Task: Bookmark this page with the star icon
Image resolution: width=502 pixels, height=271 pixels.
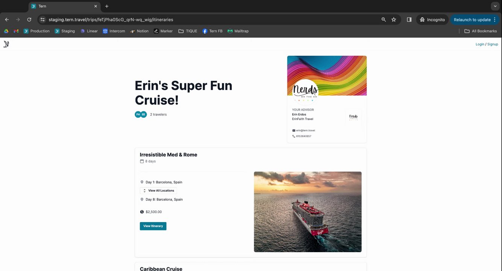Action: point(394,20)
